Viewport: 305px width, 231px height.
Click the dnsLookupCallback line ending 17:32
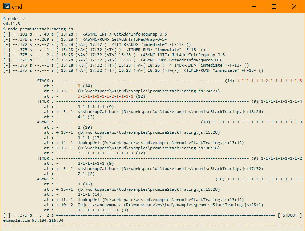154,169
